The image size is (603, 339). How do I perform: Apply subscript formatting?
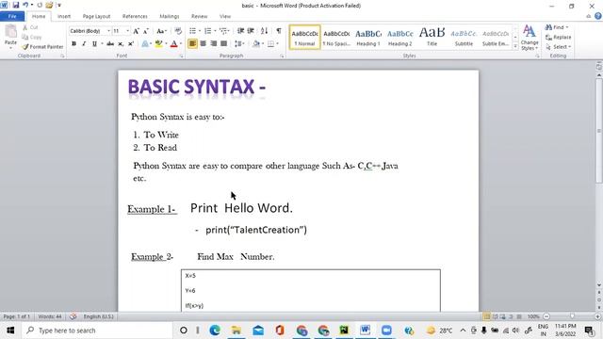121,44
